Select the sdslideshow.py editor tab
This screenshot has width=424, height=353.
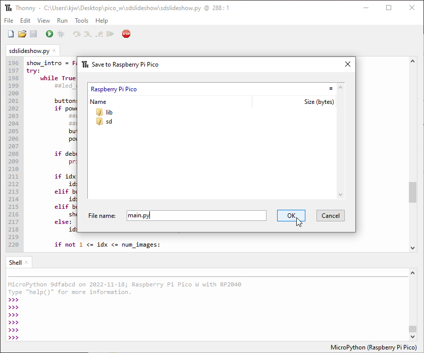pyautogui.click(x=29, y=51)
